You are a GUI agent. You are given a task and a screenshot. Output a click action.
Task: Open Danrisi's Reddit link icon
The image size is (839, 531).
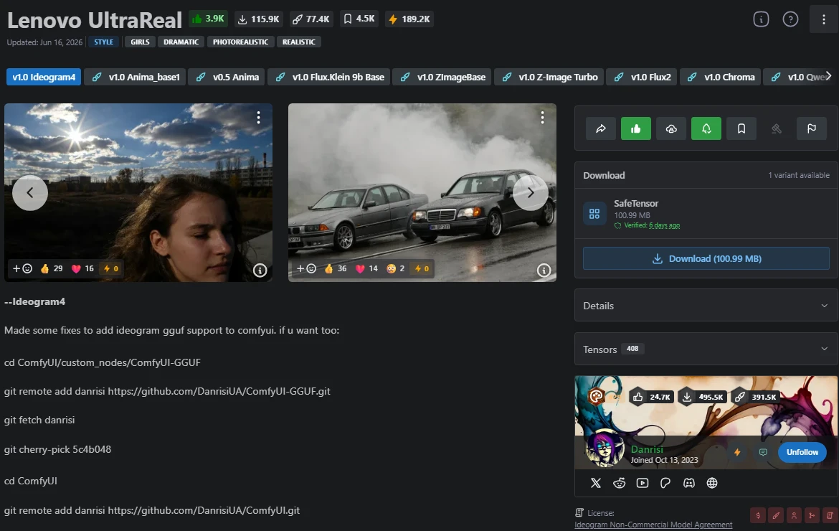(x=619, y=483)
